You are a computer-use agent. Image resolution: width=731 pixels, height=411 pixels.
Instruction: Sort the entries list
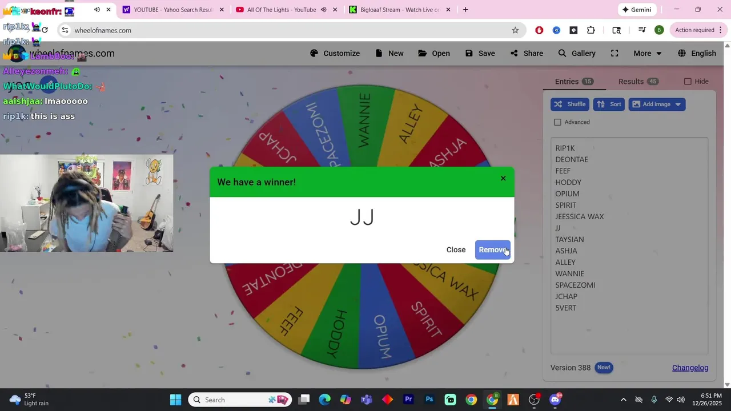(x=609, y=104)
